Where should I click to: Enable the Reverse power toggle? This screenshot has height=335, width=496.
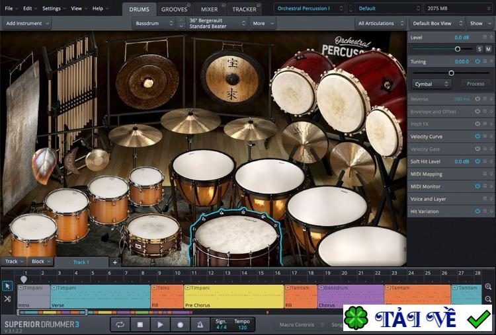477,99
